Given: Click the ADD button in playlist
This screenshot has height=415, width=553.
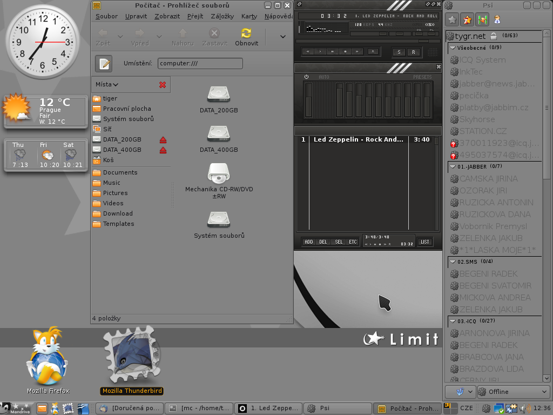Looking at the screenshot, I should (309, 242).
